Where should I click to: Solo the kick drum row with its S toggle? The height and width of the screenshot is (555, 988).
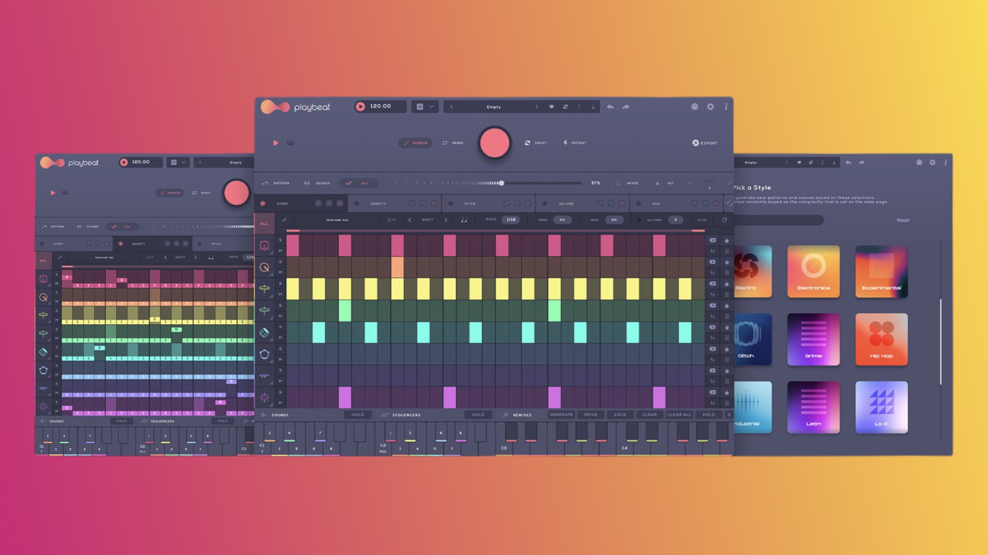pyautogui.click(x=279, y=241)
